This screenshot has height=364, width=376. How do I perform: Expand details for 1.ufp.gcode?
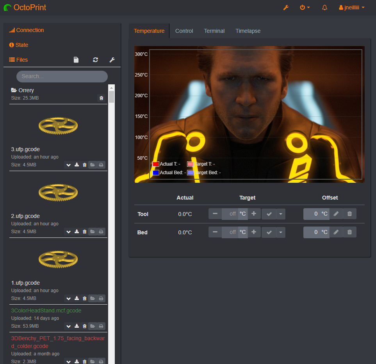tap(69, 298)
